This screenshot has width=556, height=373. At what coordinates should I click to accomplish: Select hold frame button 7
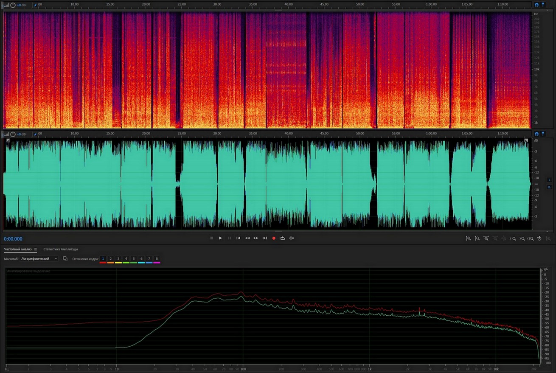coord(149,258)
